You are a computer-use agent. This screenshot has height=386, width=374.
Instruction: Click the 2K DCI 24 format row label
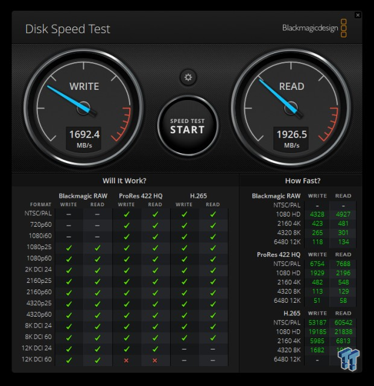39,270
